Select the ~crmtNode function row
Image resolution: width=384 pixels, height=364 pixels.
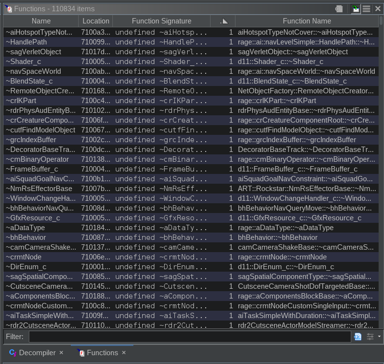tap(191, 257)
